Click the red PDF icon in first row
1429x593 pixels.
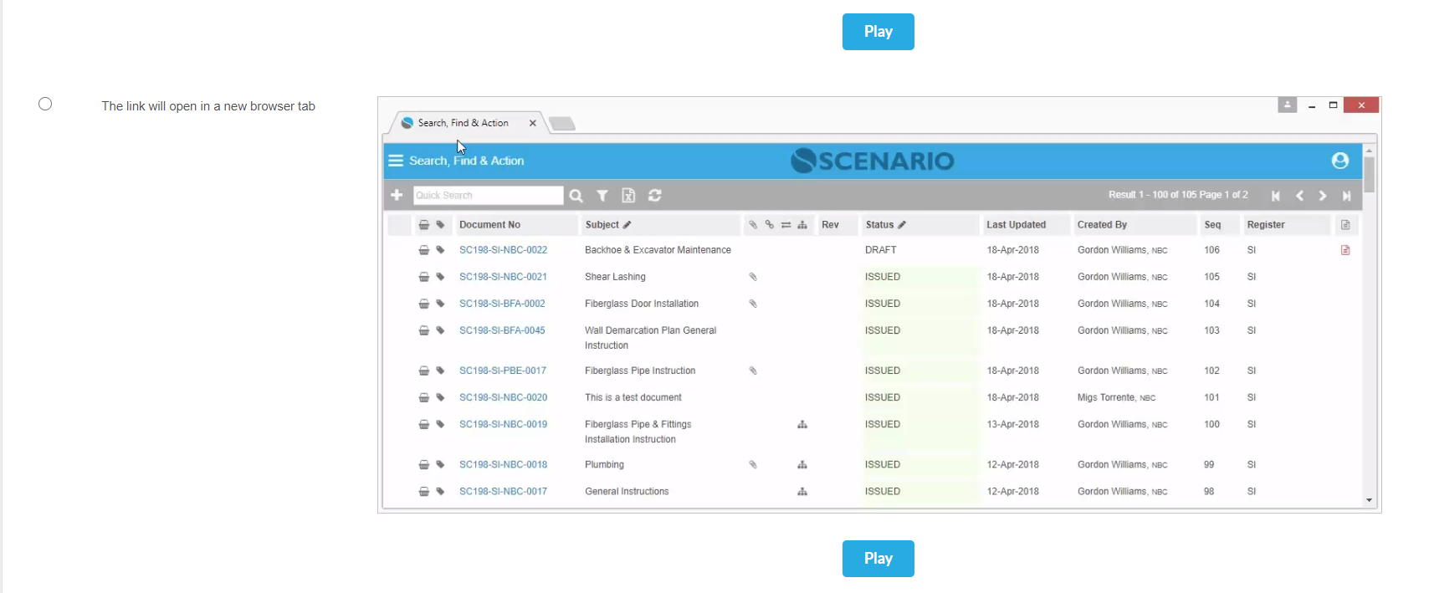pyautogui.click(x=1345, y=250)
